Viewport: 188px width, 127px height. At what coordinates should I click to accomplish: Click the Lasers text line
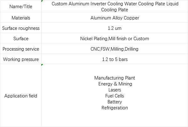pyautogui.click(x=115, y=90)
